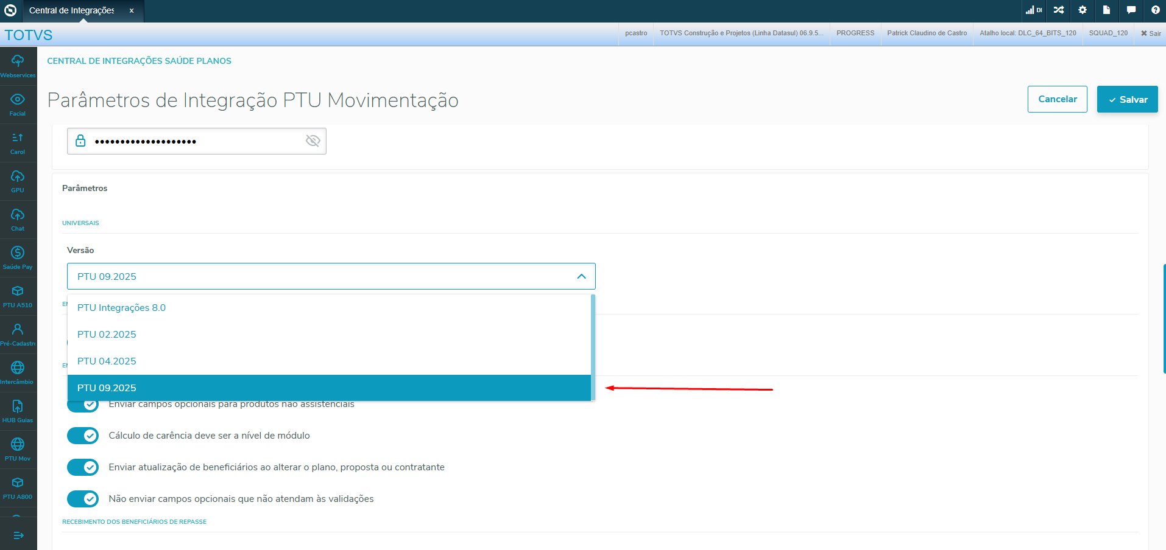Open Saúde Pay in the sidebar
Viewport: 1166px width, 550px height.
(x=18, y=258)
